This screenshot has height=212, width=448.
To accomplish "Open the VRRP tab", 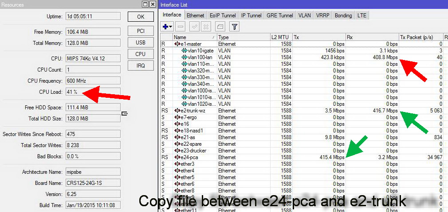I will 323,16.
